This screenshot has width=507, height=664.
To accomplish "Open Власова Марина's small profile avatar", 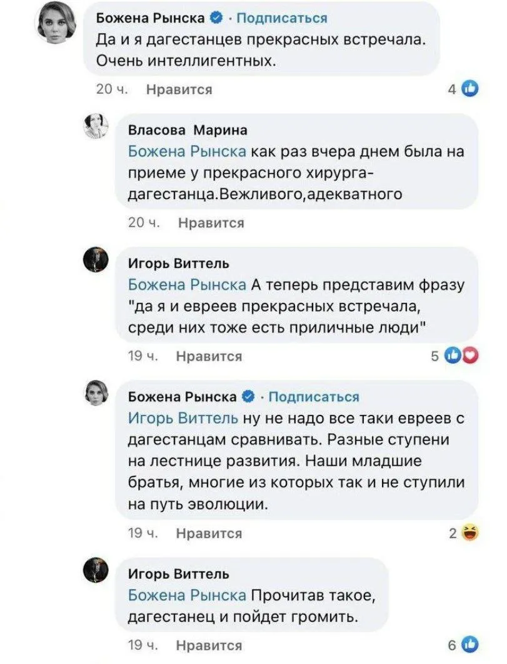I will coord(96,126).
